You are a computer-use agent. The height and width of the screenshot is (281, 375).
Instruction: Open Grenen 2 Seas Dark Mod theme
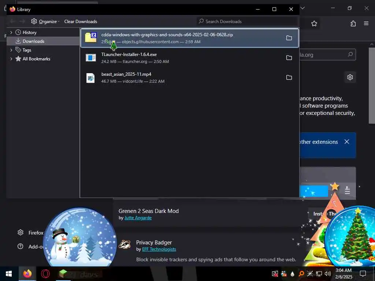(149, 211)
